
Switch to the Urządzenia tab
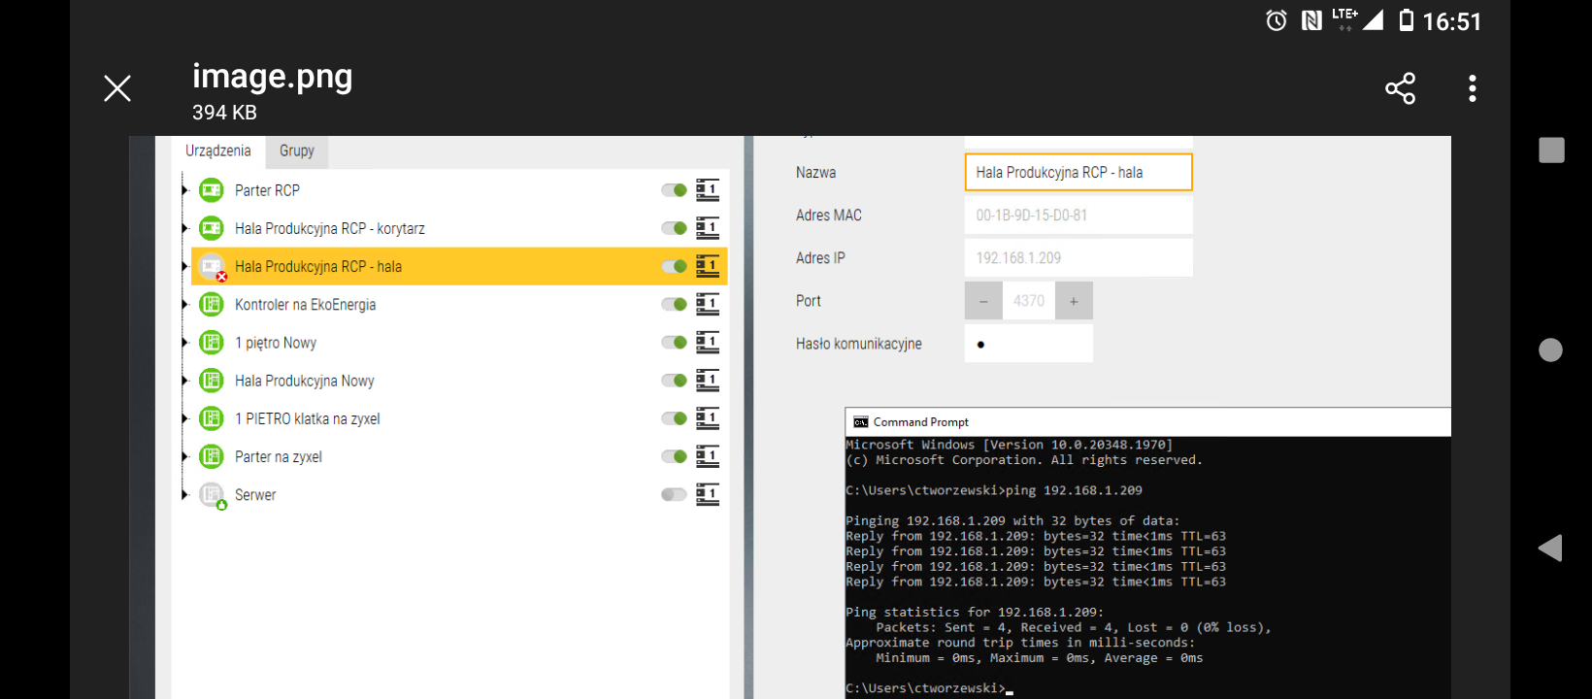coord(218,150)
